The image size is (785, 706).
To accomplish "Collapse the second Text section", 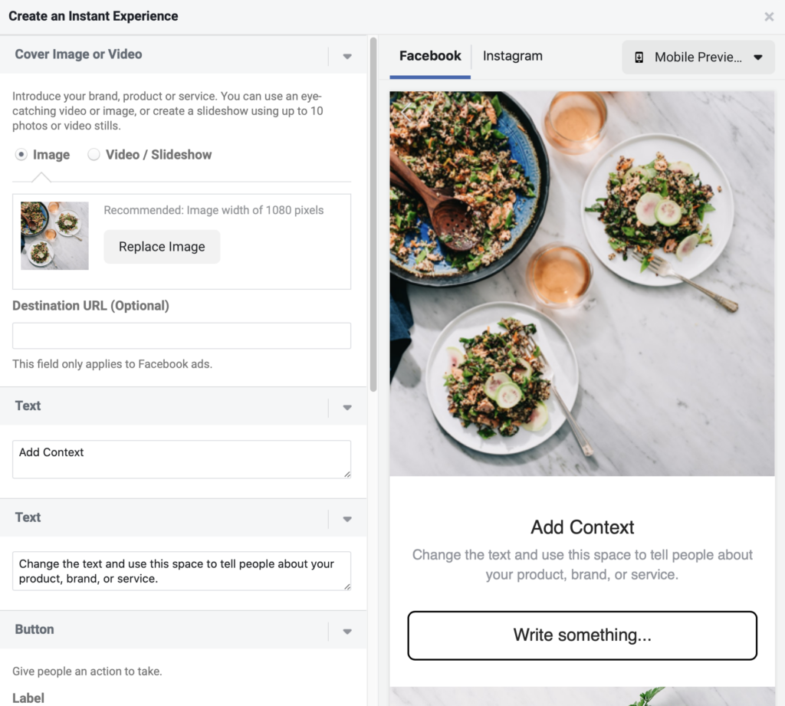I will coord(347,518).
